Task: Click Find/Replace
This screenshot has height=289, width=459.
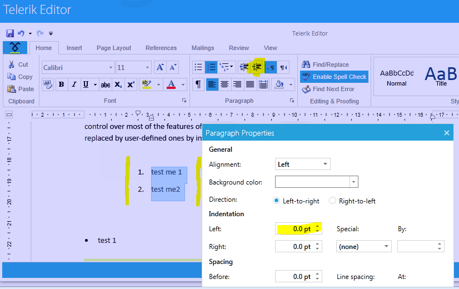Action: (325, 64)
